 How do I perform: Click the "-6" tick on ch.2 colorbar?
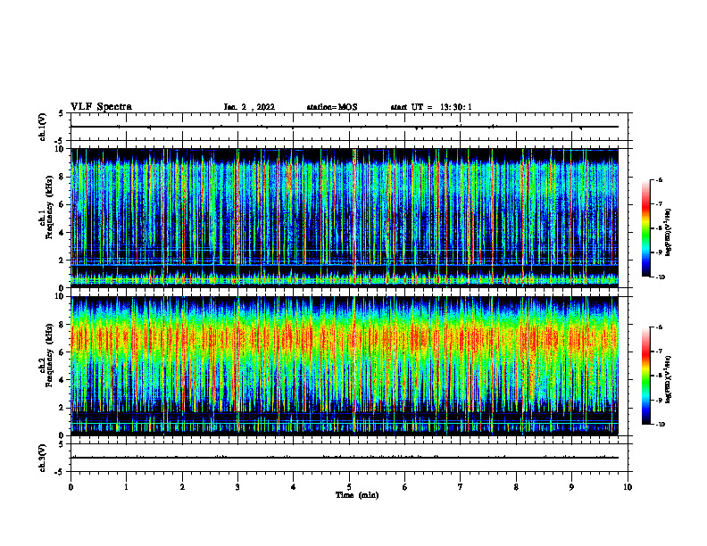point(660,327)
